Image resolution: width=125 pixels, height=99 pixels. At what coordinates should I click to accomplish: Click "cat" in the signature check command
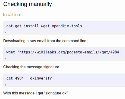(10, 78)
